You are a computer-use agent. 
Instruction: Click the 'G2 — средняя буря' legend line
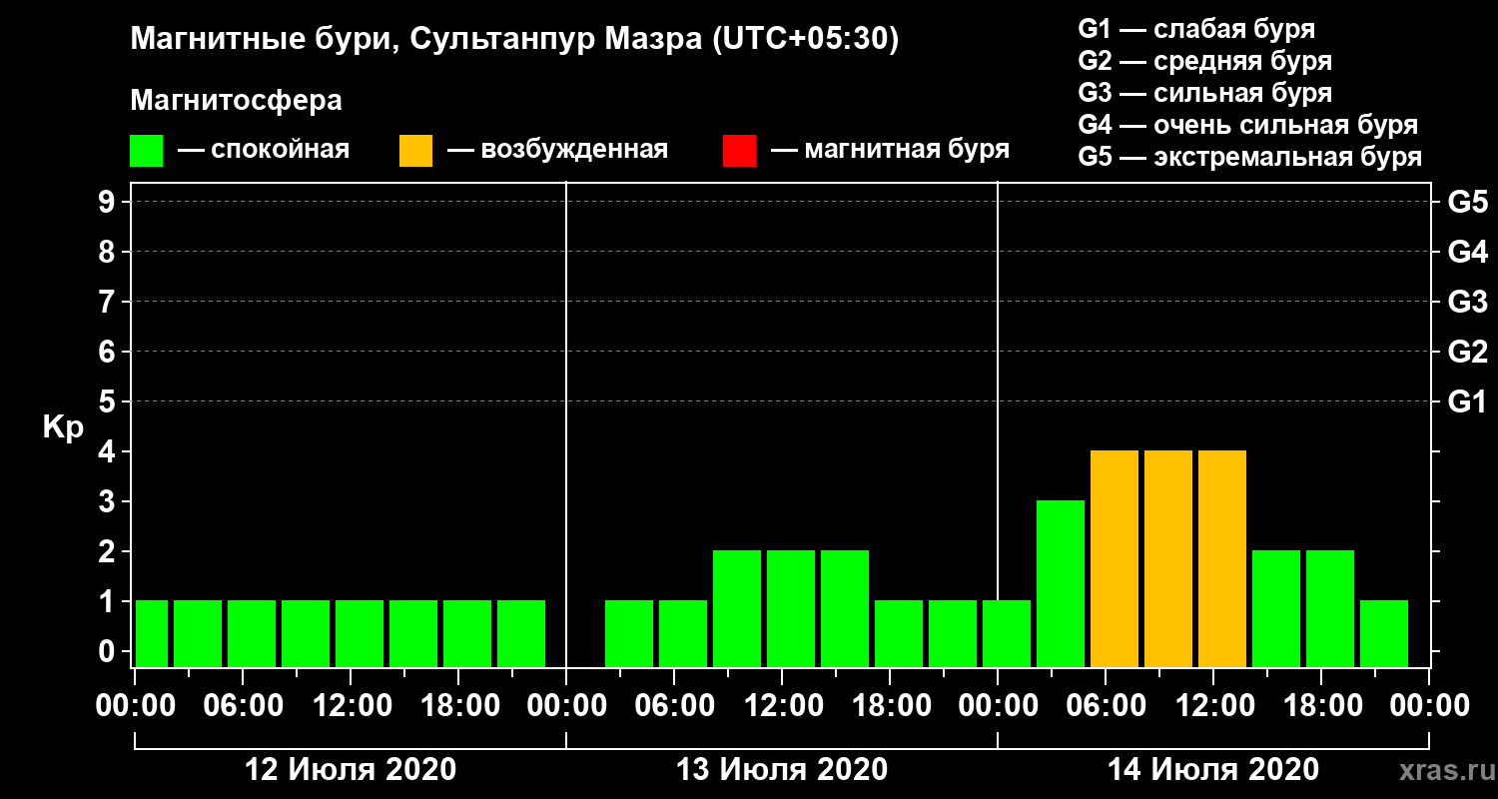[x=1205, y=60]
